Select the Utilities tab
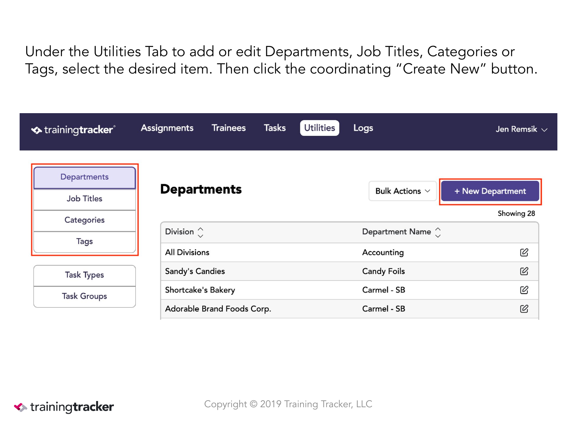This screenshot has width=577, height=433. tap(320, 128)
